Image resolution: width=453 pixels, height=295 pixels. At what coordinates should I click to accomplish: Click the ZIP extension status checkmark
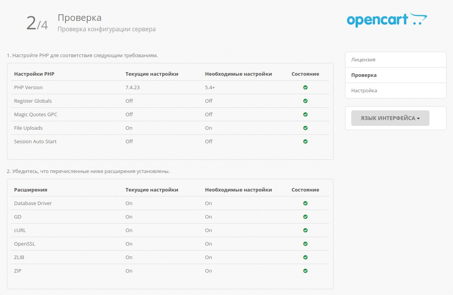[305, 271]
